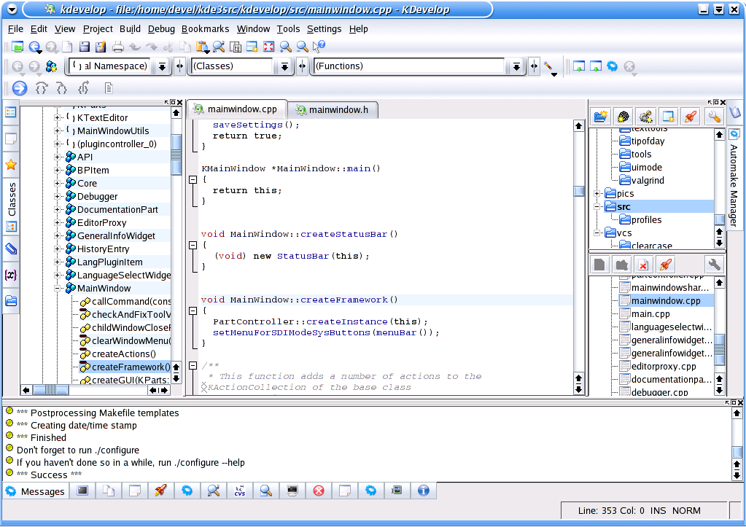746x527 pixels.
Task: Click the blue gear build icon in top toolbar
Action: (613, 66)
